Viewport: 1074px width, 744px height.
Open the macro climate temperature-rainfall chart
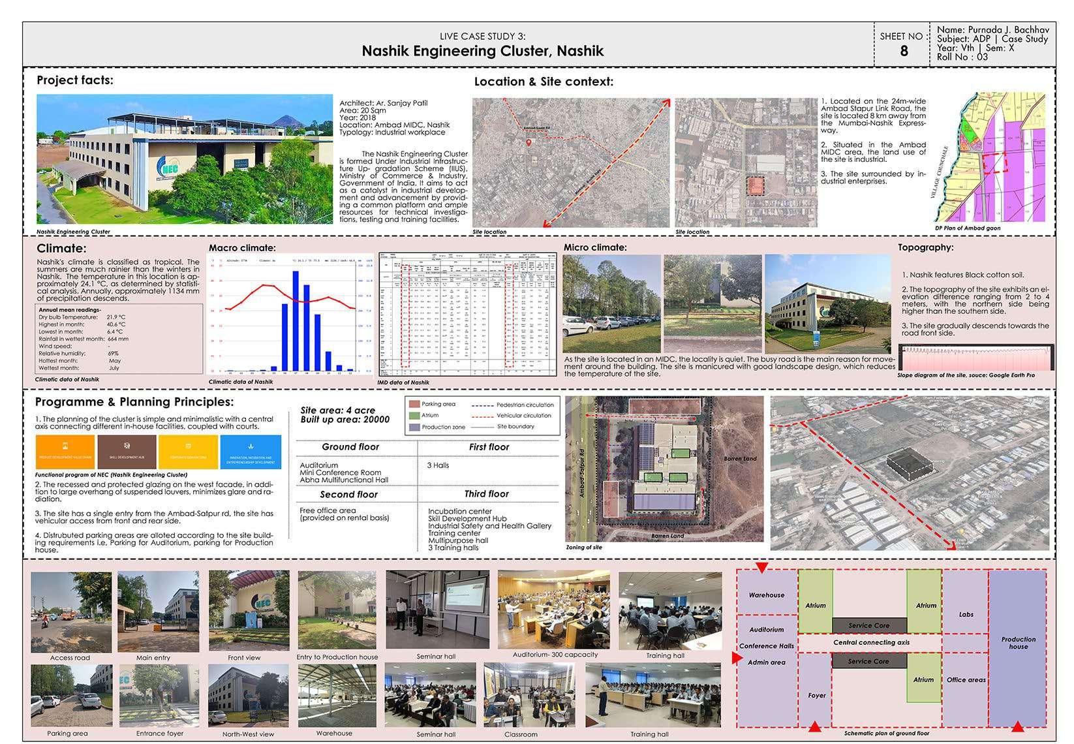(291, 315)
